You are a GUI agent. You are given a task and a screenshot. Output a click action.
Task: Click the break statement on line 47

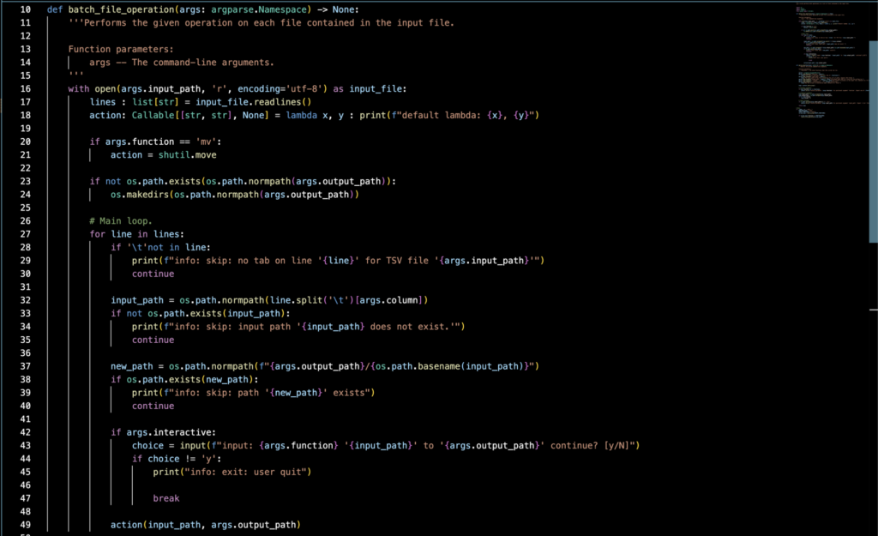click(166, 498)
